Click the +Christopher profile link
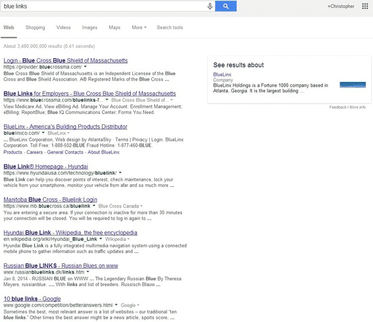373x322 pixels. [x=340, y=6]
